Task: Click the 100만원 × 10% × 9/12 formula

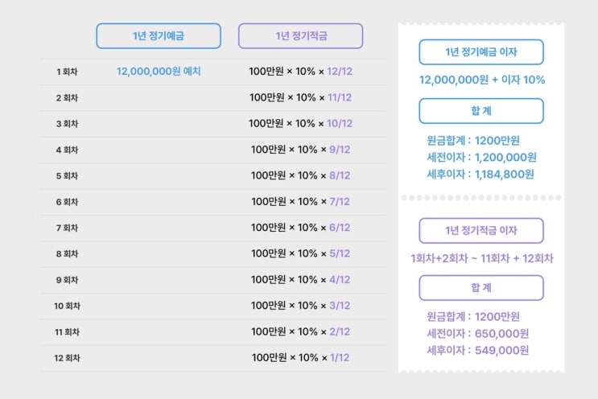Action: click(x=300, y=150)
